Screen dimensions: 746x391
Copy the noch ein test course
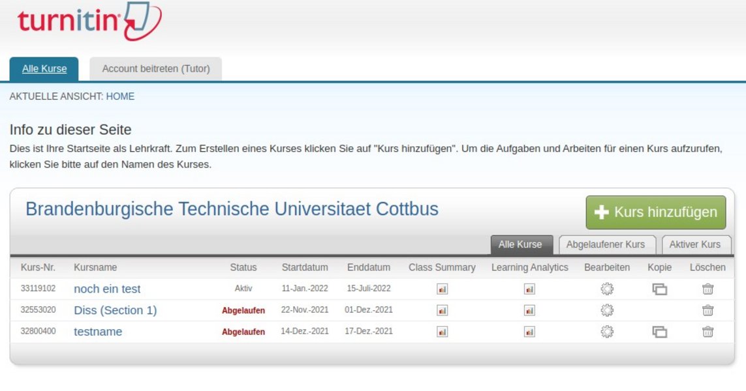(x=659, y=289)
